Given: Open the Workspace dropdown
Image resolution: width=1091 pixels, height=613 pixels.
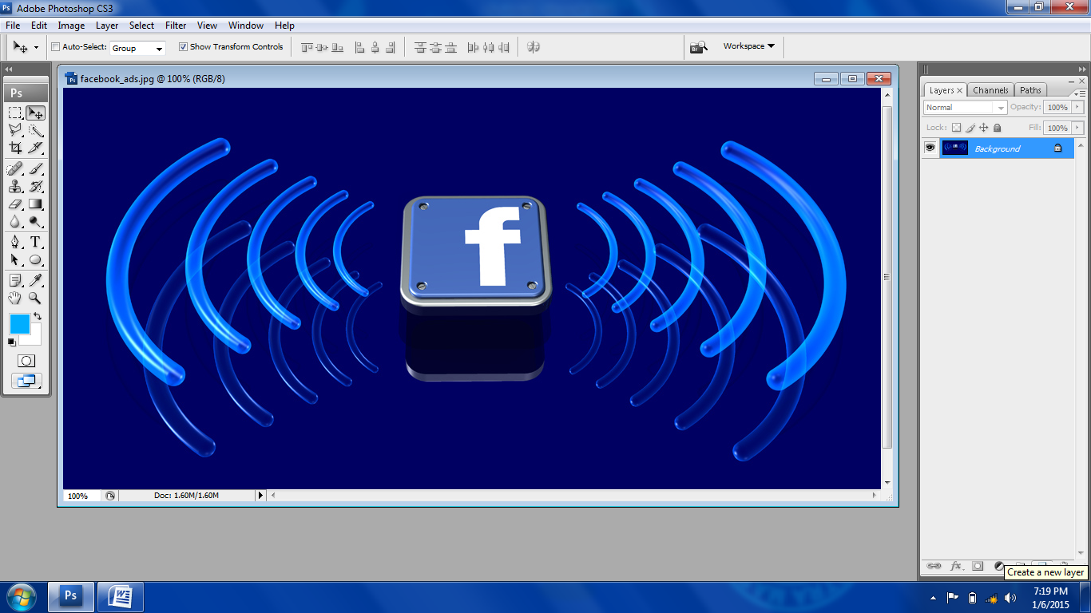Looking at the screenshot, I should [748, 46].
